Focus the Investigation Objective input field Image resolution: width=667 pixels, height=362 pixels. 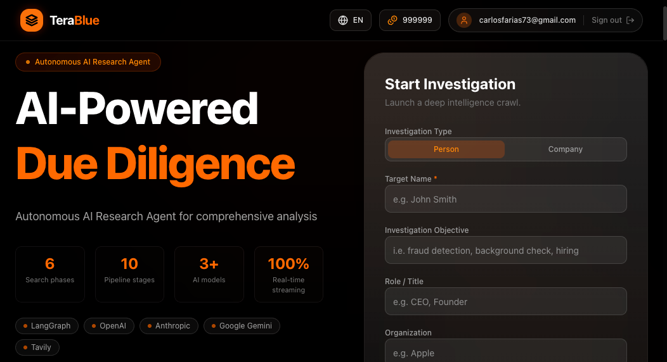pos(506,251)
